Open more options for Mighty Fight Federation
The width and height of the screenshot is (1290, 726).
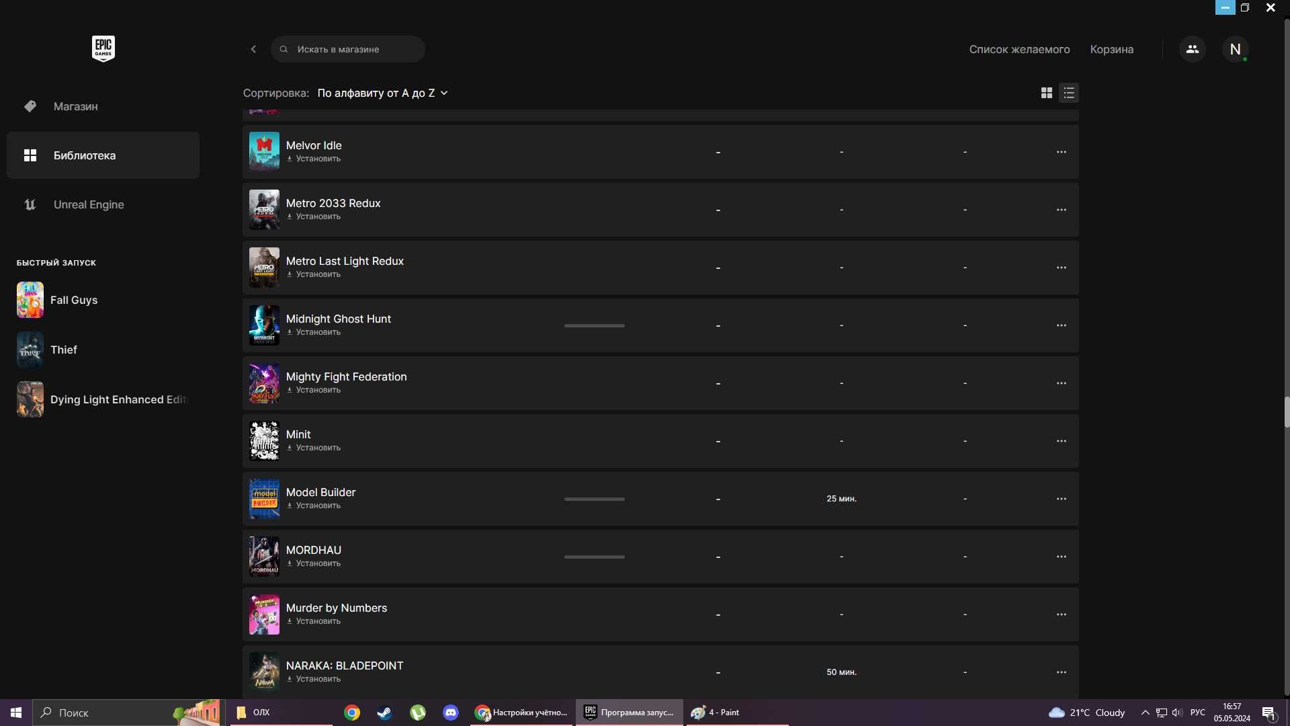click(1061, 383)
